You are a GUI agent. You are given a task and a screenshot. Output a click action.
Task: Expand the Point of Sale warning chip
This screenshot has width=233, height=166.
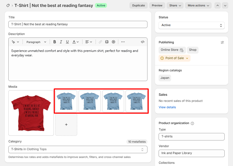tap(174, 58)
